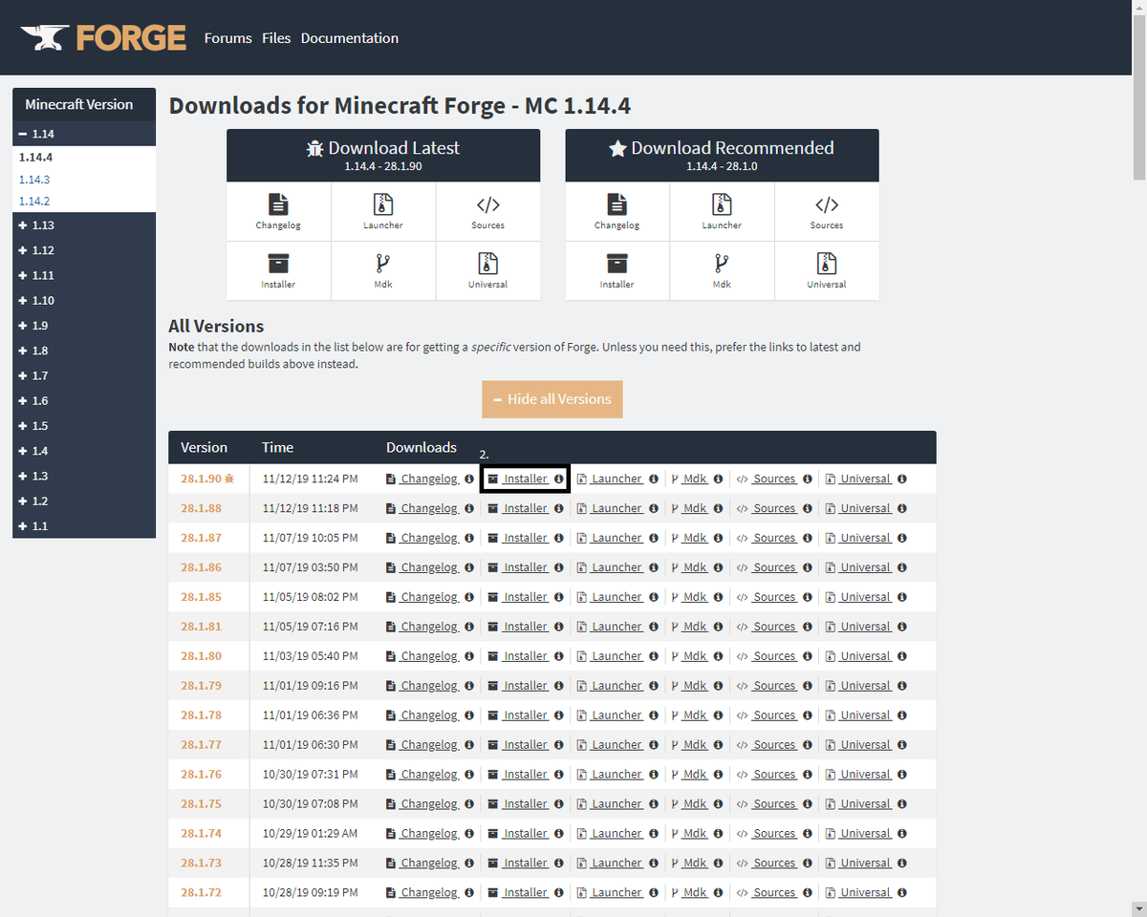Expand the 1.11 version group
1147x917 pixels.
pyautogui.click(x=84, y=275)
